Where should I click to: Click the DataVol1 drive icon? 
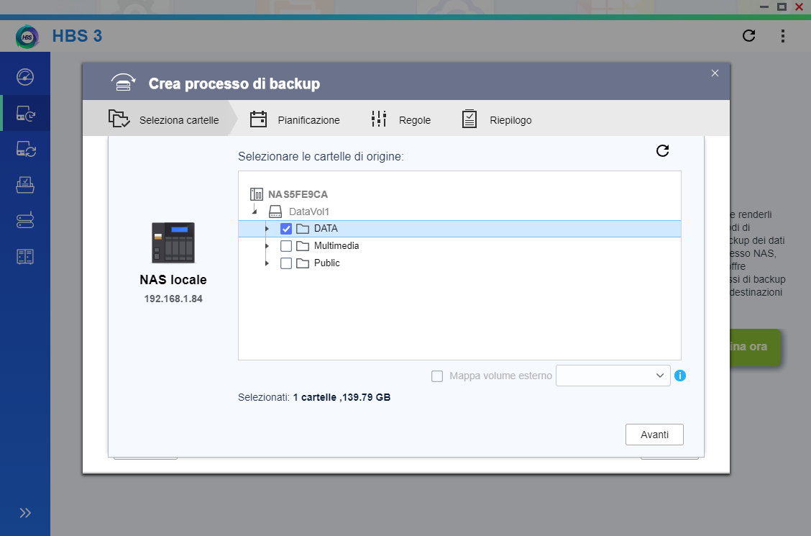275,211
